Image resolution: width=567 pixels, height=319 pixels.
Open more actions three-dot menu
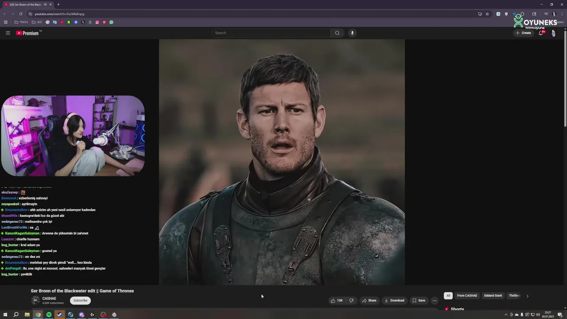coord(435,300)
